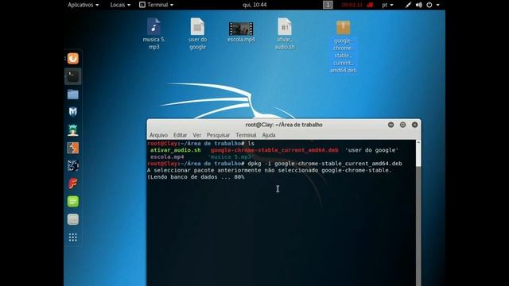509x286 pixels.
Task: Click the workspace indicator 1 in top bar
Action: pos(328,5)
